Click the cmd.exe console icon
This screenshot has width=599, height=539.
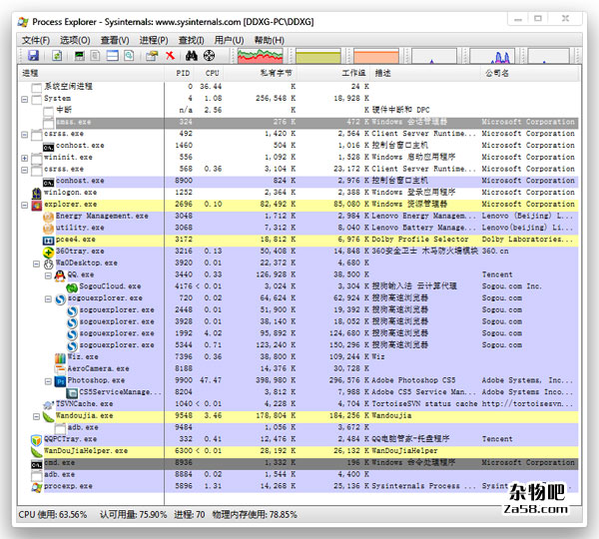(x=37, y=464)
